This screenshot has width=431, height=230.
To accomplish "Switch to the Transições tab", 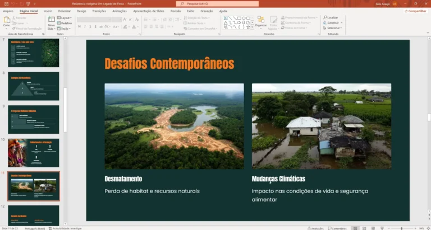I will coord(99,11).
